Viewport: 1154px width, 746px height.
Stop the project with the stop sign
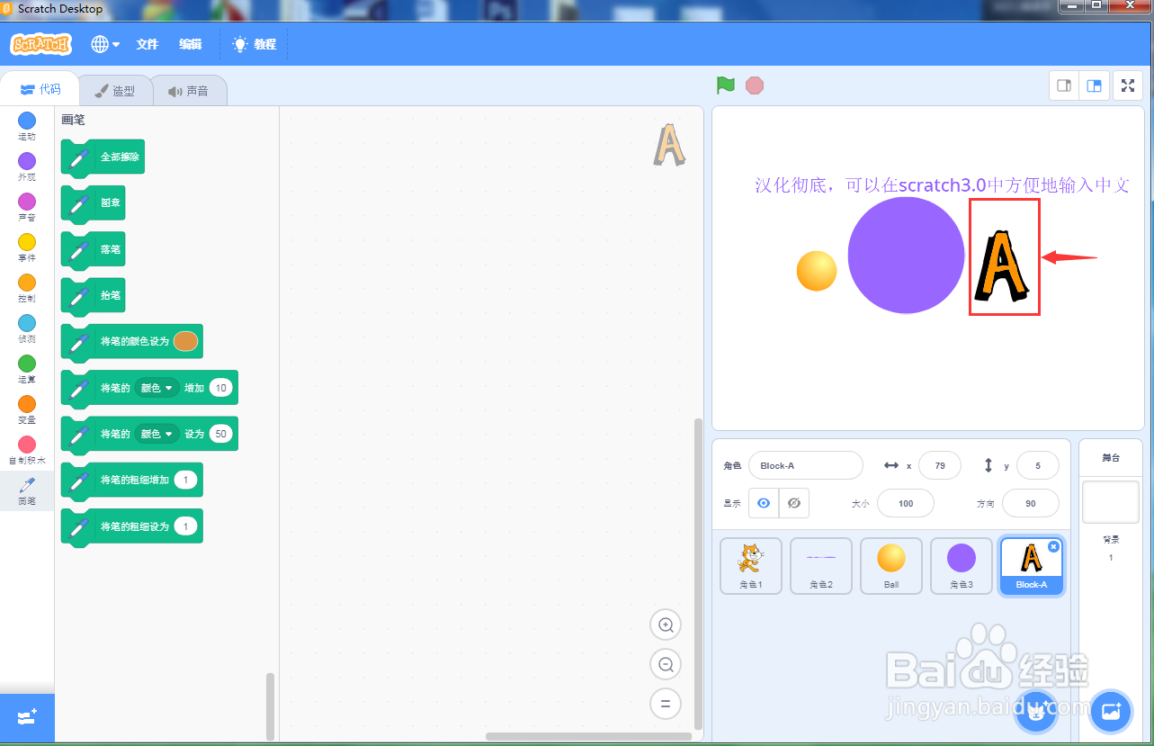click(754, 85)
